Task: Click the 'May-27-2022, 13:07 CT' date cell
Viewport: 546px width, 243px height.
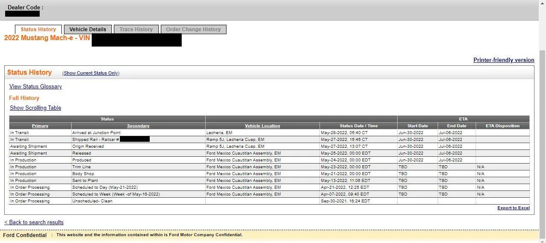Action: point(358,146)
